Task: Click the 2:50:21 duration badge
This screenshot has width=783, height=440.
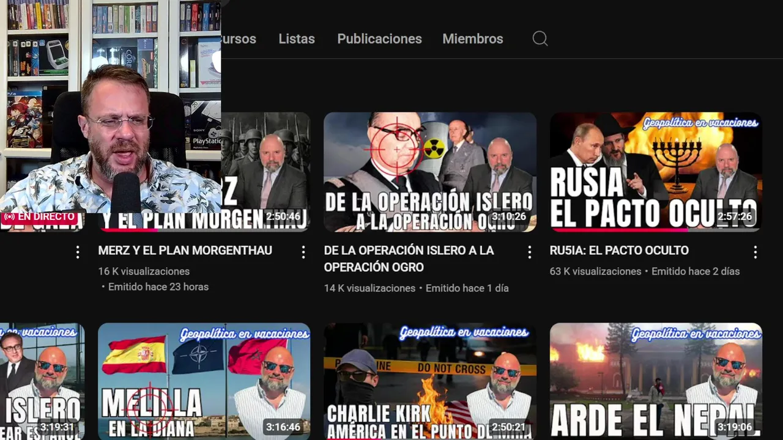Action: tap(509, 427)
